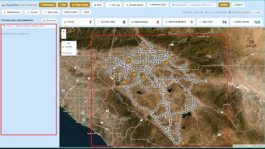Click the southernmost technician truck marker

point(183,143)
